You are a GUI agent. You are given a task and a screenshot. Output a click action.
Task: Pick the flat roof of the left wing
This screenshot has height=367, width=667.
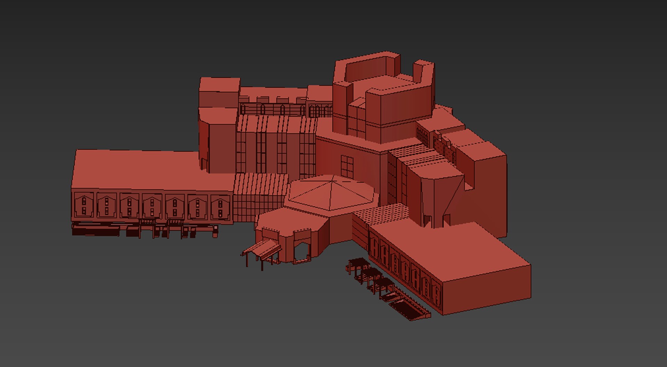(153, 170)
